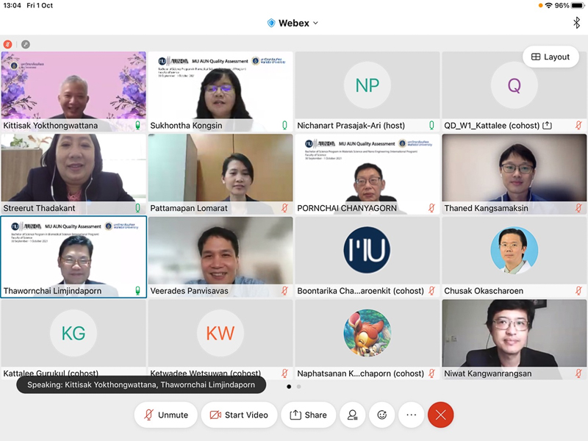The image size is (588, 441).
Task: Click the share icon on QD_W1_Kattalee tile
Action: coord(547,126)
